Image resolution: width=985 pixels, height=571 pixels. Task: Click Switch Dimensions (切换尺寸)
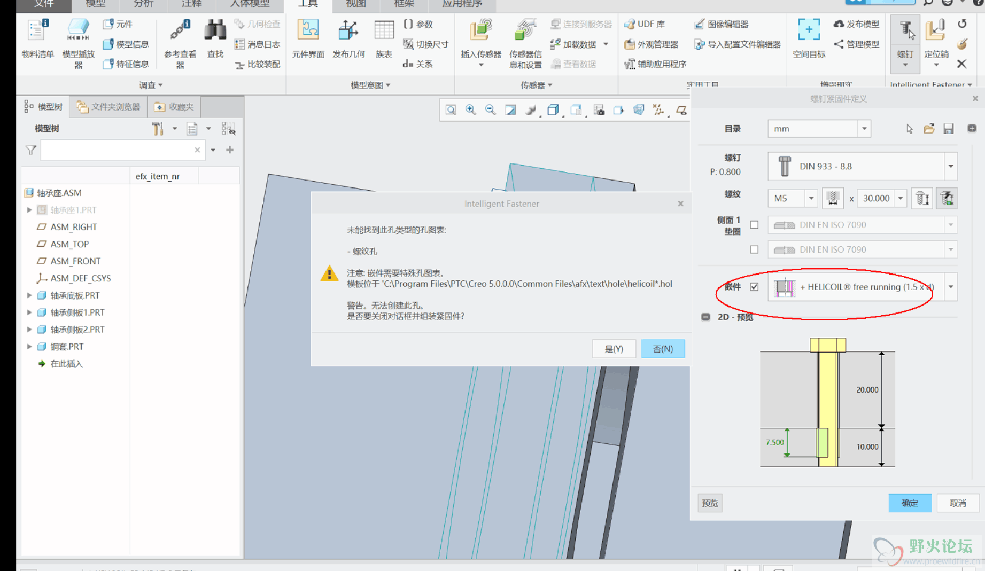(425, 44)
